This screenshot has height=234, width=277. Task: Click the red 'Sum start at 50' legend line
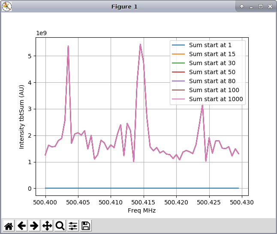[178, 72]
